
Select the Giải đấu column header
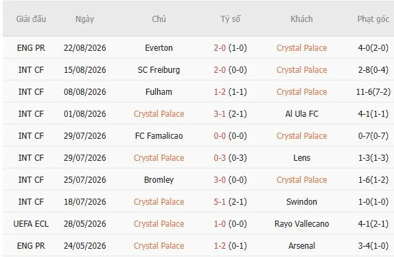click(31, 19)
